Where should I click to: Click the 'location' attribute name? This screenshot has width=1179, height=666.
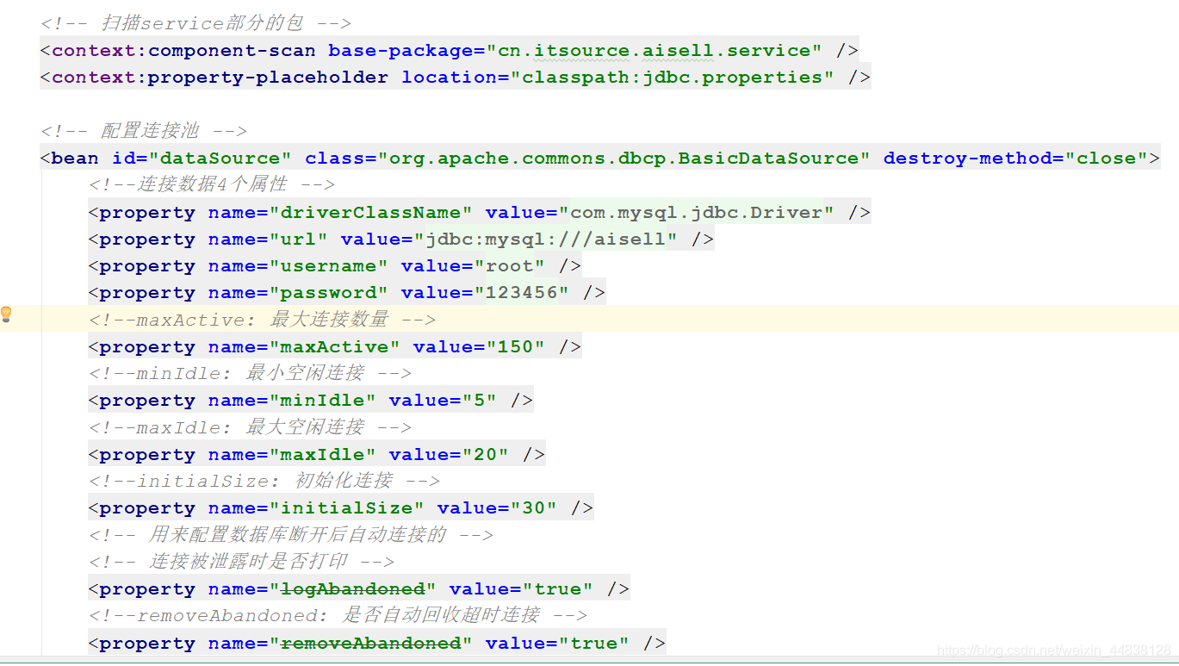click(450, 78)
